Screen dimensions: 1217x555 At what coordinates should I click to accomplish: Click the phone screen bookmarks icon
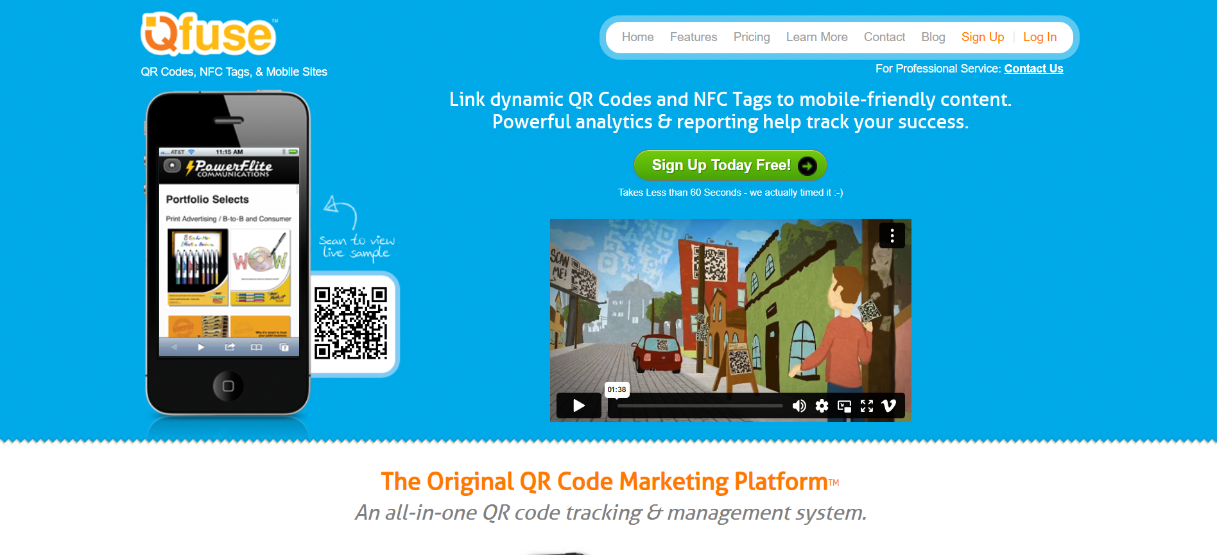[x=256, y=347]
